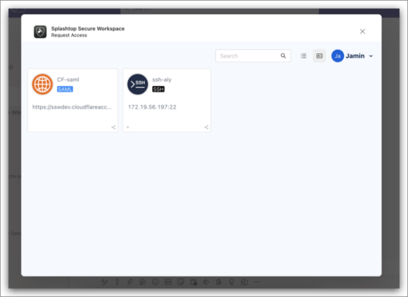This screenshot has height=297, width=408.
Task: Open emoji picker in Teams toolbar
Action: click(x=156, y=282)
